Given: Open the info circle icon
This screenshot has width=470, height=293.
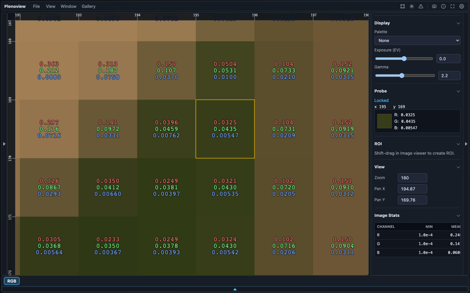Looking at the screenshot, I should click(x=443, y=6).
